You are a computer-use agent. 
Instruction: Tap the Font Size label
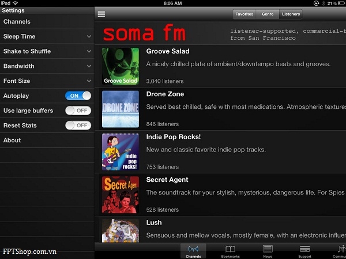coord(17,81)
